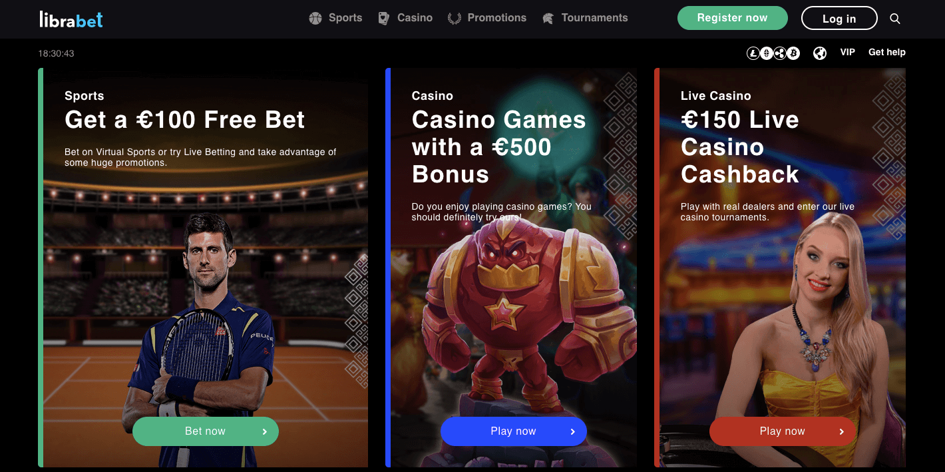Open the search magnifier icon

pos(895,19)
